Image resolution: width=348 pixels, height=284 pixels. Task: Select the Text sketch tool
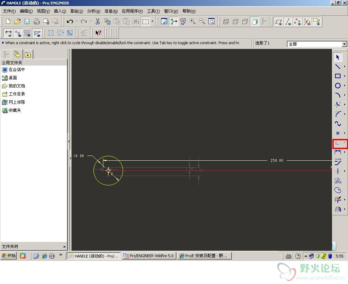click(338, 181)
